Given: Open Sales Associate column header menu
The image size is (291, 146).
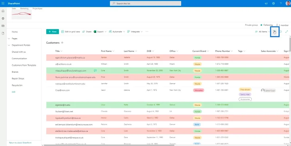Looking at the screenshot, I should pyautogui.click(x=270, y=51).
